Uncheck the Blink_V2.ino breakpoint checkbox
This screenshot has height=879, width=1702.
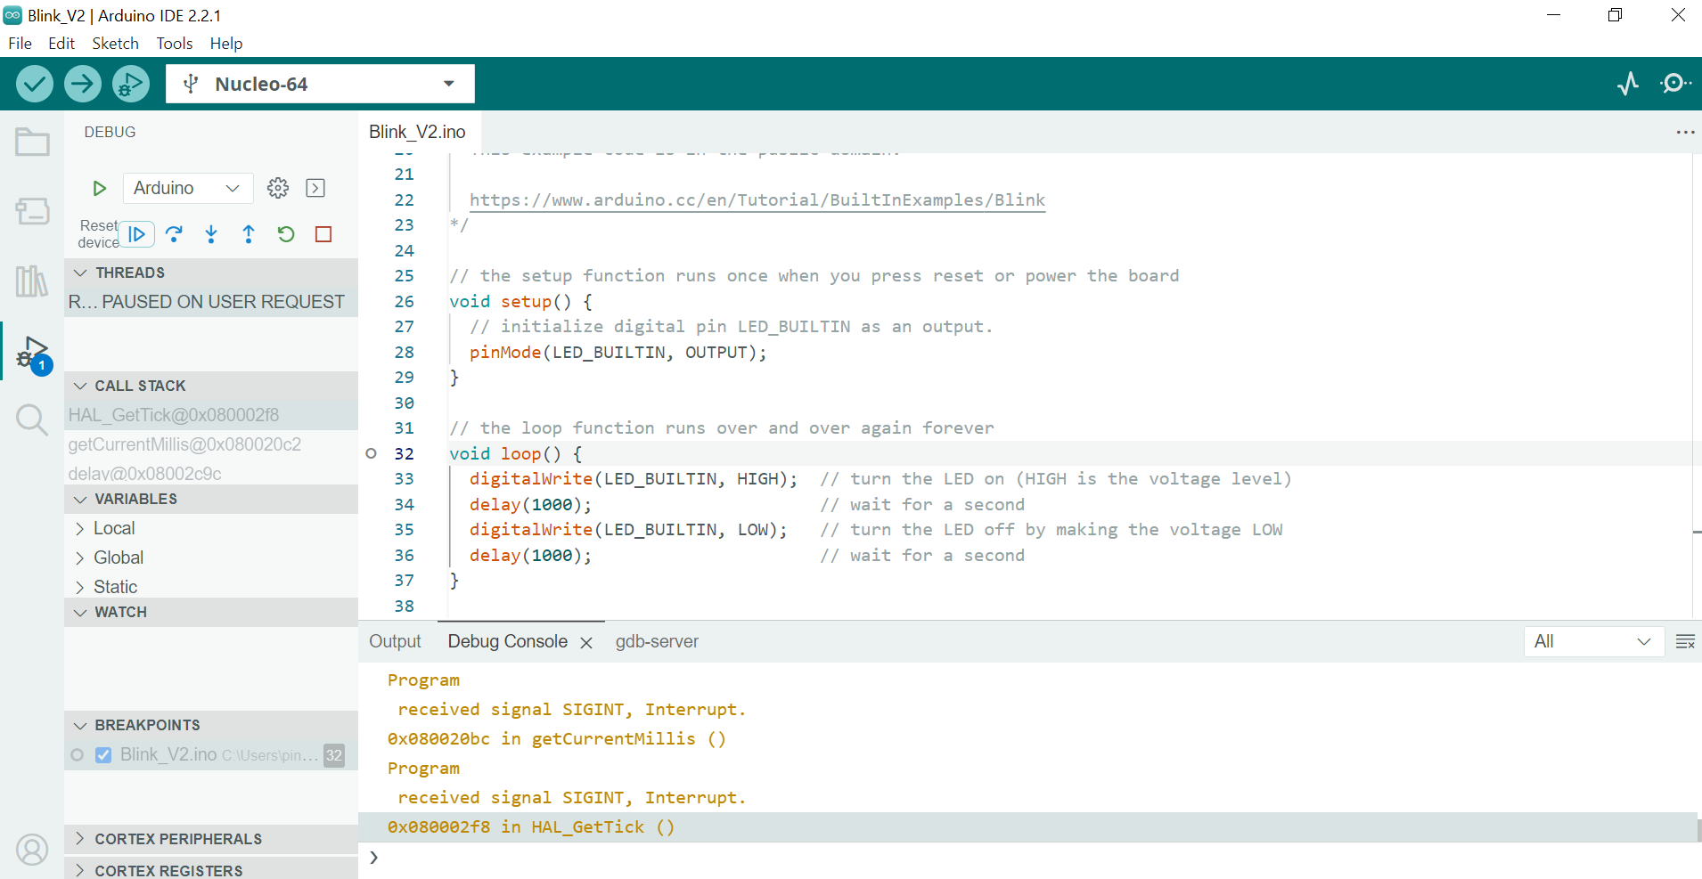coord(103,755)
